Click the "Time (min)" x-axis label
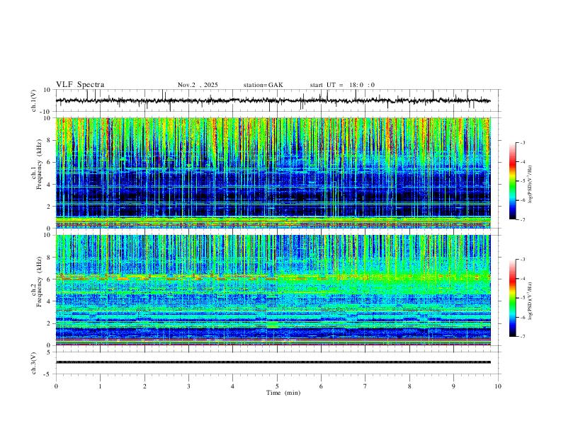Image resolution: width=561 pixels, height=433 pixels. pos(283,393)
